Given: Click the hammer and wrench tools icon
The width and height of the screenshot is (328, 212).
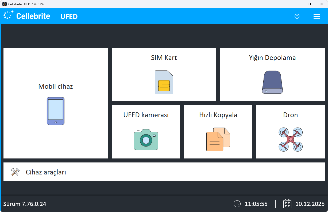Looking at the screenshot, I should pyautogui.click(x=15, y=172).
